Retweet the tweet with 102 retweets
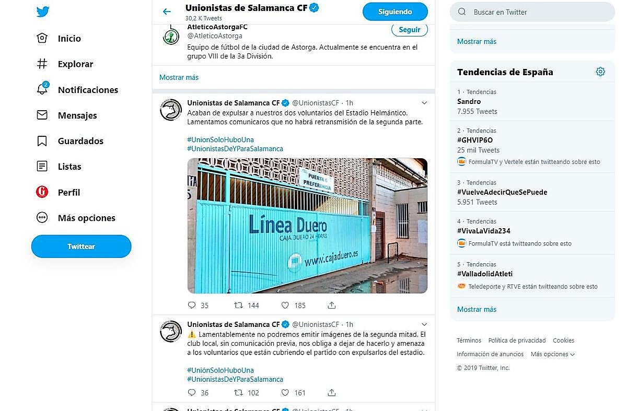Screen dimensions: 627x411 238,393
